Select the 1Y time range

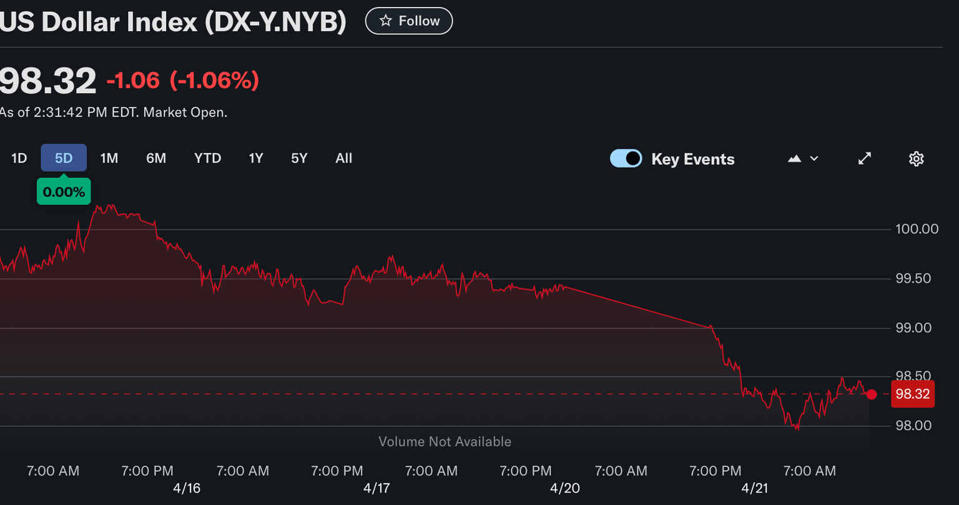point(256,158)
